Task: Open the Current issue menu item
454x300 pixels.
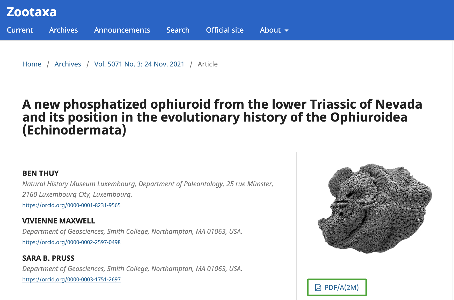Action: [20, 30]
